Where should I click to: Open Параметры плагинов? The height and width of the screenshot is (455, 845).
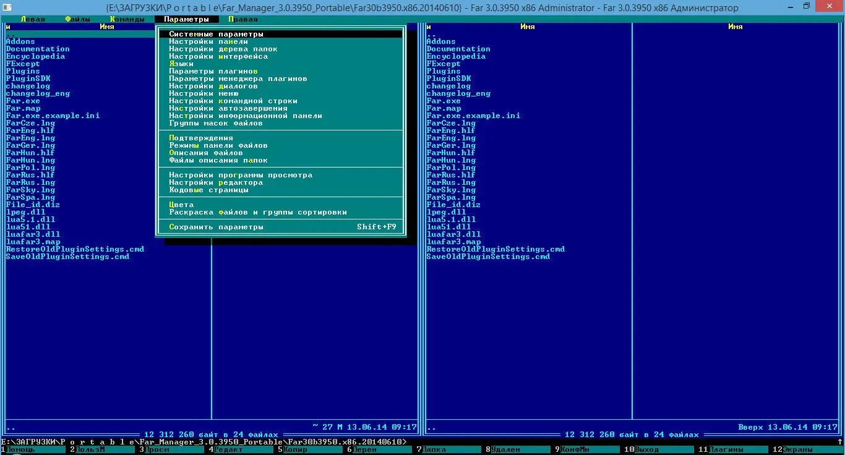coord(280,71)
